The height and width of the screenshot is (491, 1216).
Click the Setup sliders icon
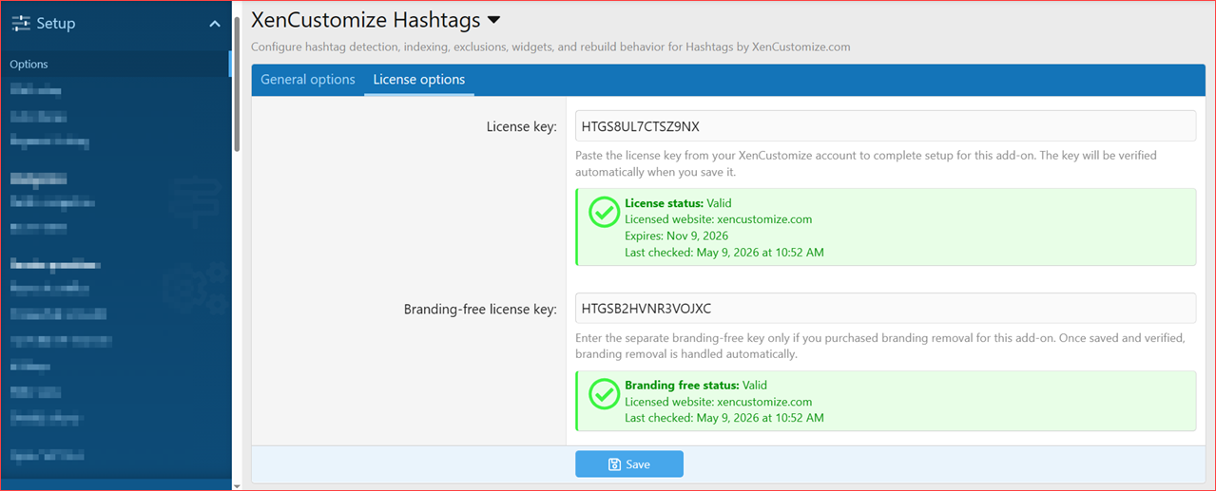pos(21,24)
